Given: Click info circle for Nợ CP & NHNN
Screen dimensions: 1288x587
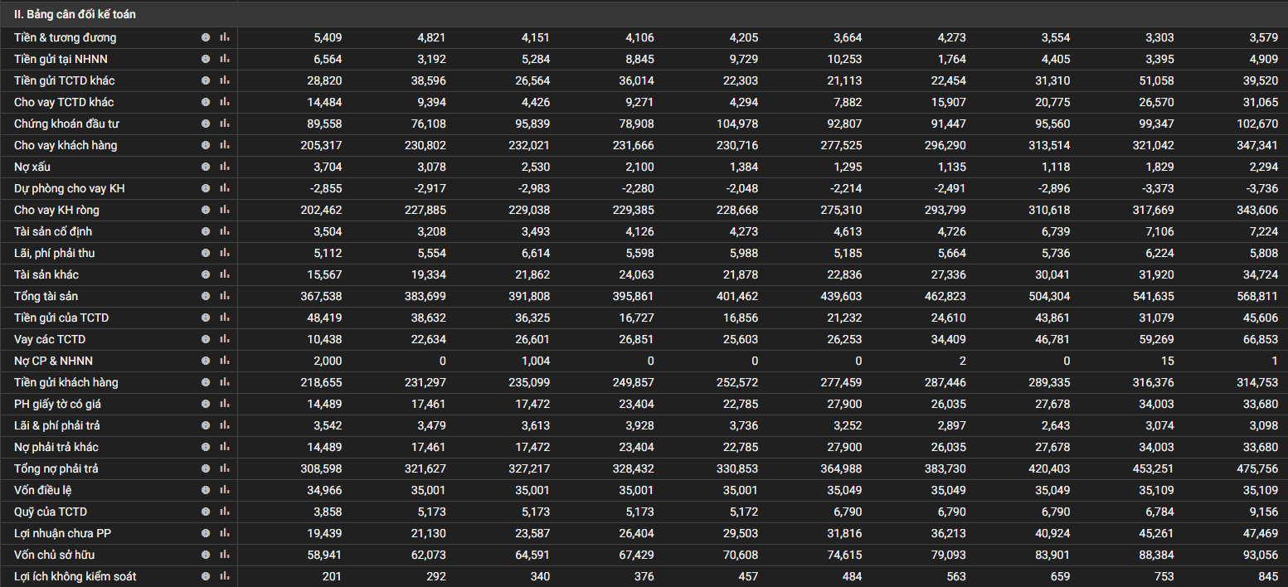Looking at the screenshot, I should tap(206, 361).
